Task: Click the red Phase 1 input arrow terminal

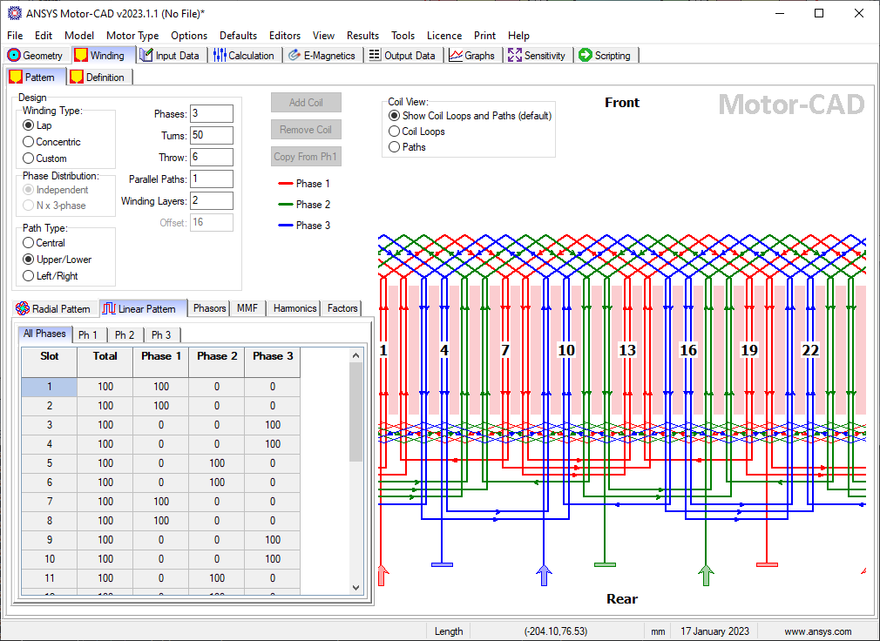Action: [382, 576]
